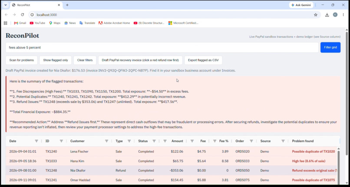Image resolution: width=350 pixels, height=187 pixels.
Task: Open the Source column filter icon
Action: pyautogui.click(x=283, y=141)
